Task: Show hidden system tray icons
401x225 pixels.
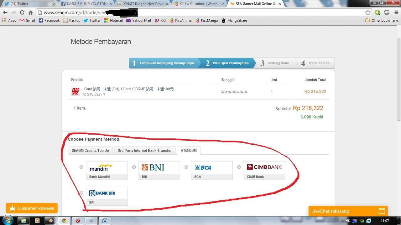Action: (340, 220)
